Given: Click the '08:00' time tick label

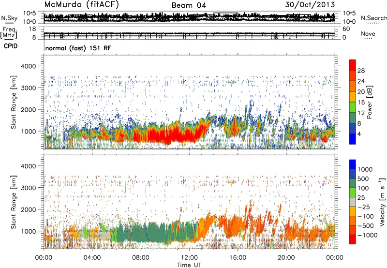Looking at the screenshot, I should 140,258.
